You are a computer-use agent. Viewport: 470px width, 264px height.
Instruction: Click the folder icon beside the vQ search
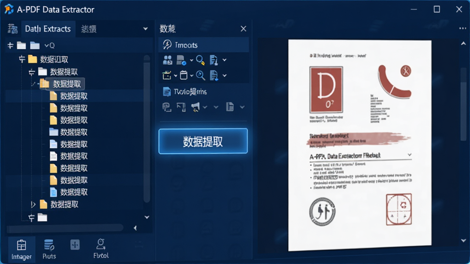click(35, 45)
